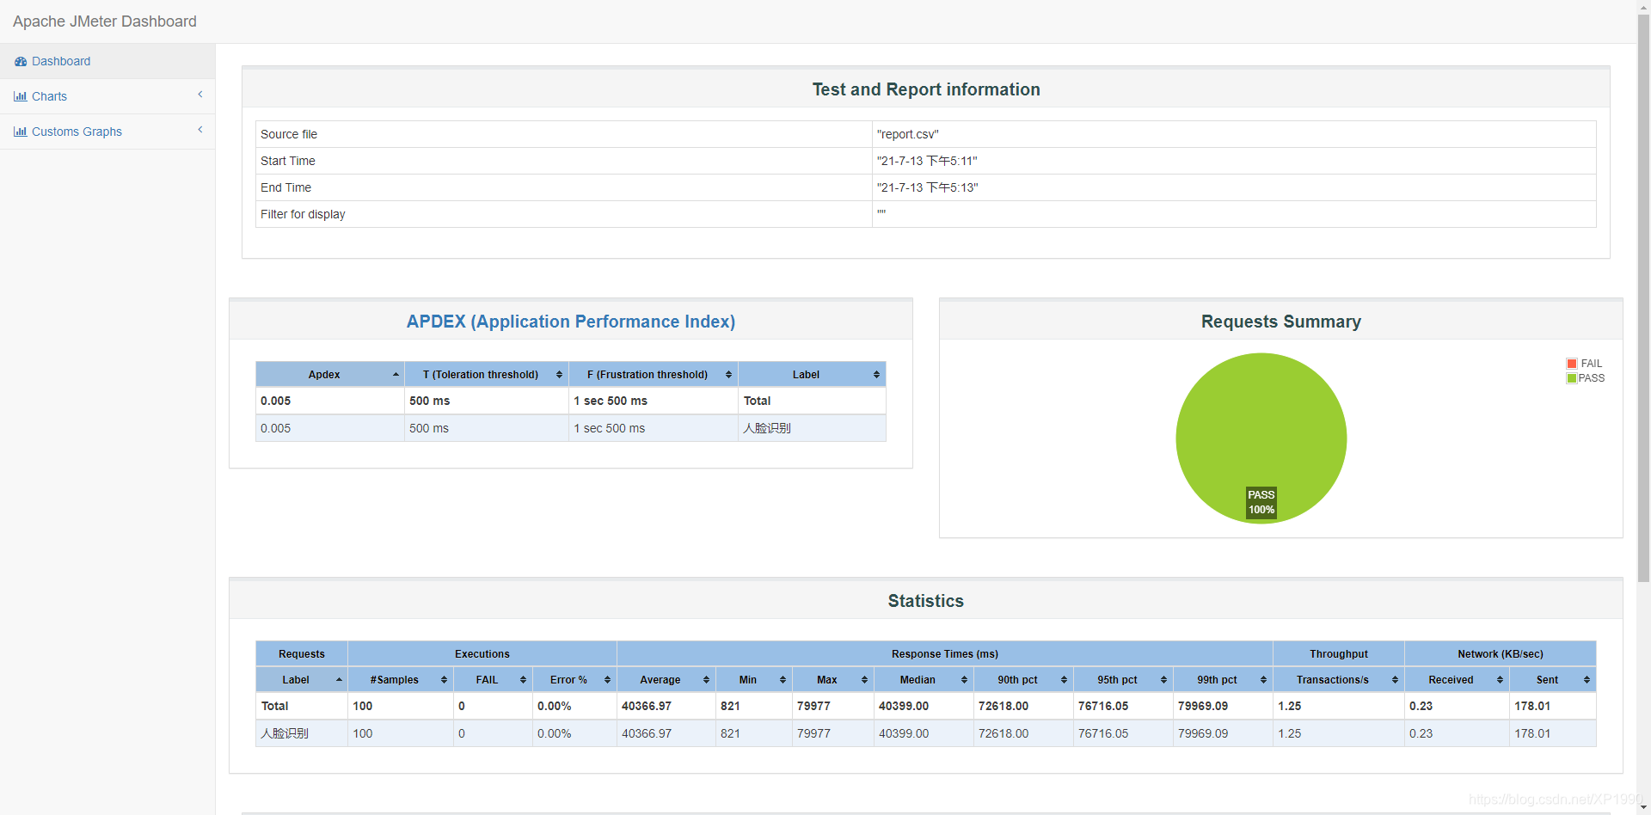
Task: Click the sort icon on the Apdex column
Action: click(395, 374)
